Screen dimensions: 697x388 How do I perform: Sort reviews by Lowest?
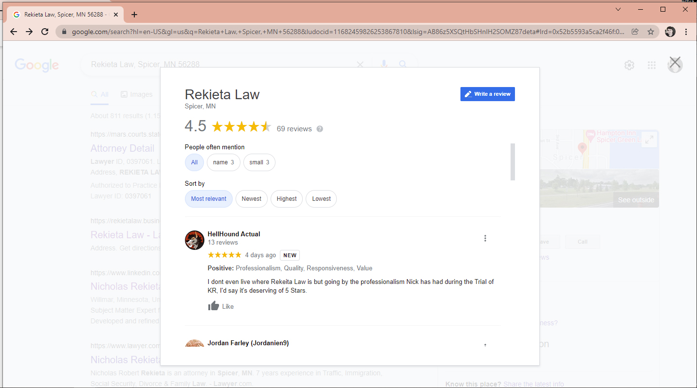321,199
